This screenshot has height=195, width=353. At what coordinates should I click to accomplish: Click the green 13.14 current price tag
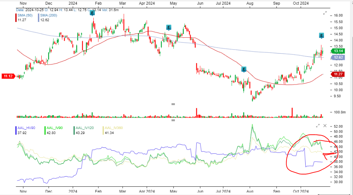click(x=337, y=51)
